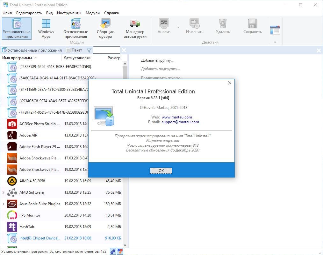Expand the AMD Software tree entry

(3, 192)
